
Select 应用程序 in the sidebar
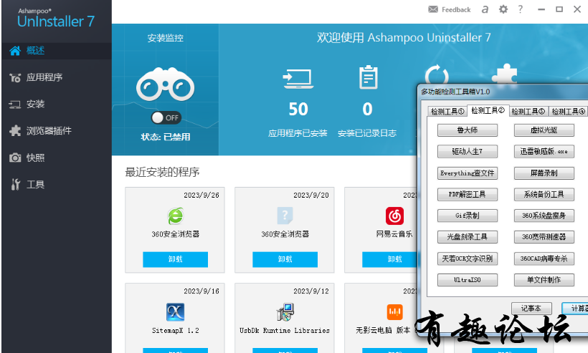(x=44, y=77)
